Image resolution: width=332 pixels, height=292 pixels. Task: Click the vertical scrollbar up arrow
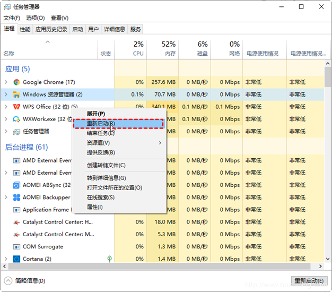[x=328, y=63]
